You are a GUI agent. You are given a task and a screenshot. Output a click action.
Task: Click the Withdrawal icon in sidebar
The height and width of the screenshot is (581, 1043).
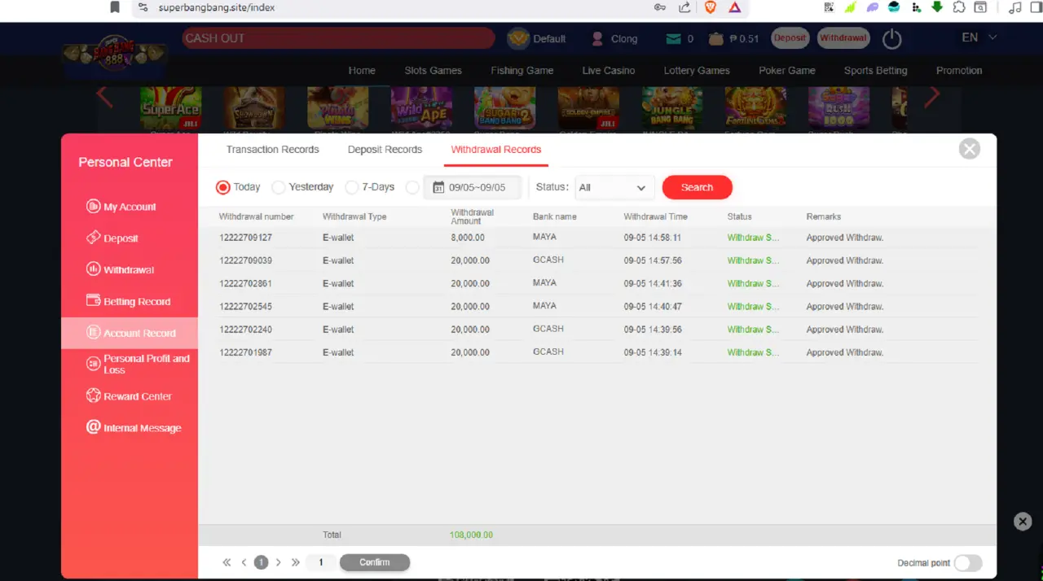[93, 269]
